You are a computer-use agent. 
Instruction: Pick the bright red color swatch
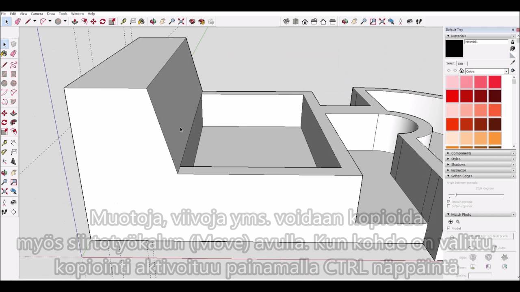pos(452,96)
